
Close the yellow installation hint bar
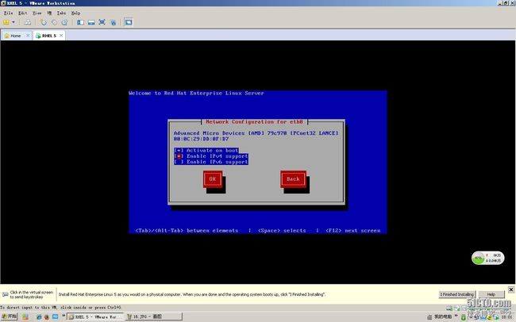tap(511, 289)
